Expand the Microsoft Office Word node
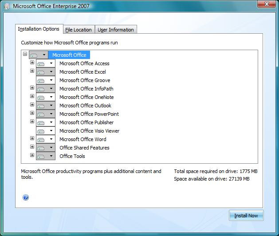Image resolution: width=279 pixels, height=236 pixels. (x=32, y=138)
